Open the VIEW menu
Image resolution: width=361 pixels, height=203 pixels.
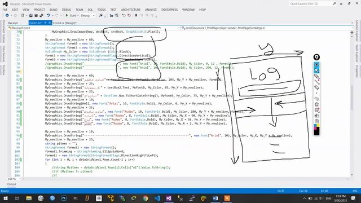[x=26, y=10]
